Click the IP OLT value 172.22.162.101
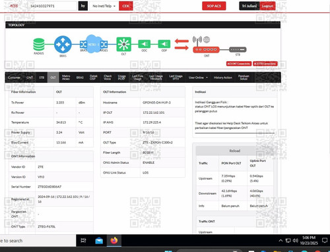 coord(154,113)
